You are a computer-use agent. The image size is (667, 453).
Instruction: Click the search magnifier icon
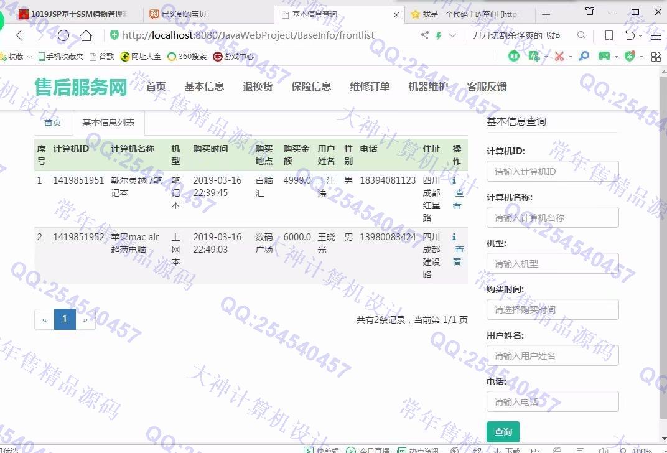(x=581, y=35)
